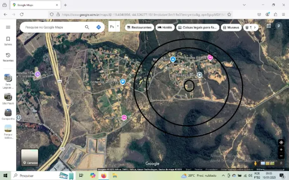The width and height of the screenshot is (289, 180).
Task: Launch Copilot from the taskbar
Action: click(92, 175)
